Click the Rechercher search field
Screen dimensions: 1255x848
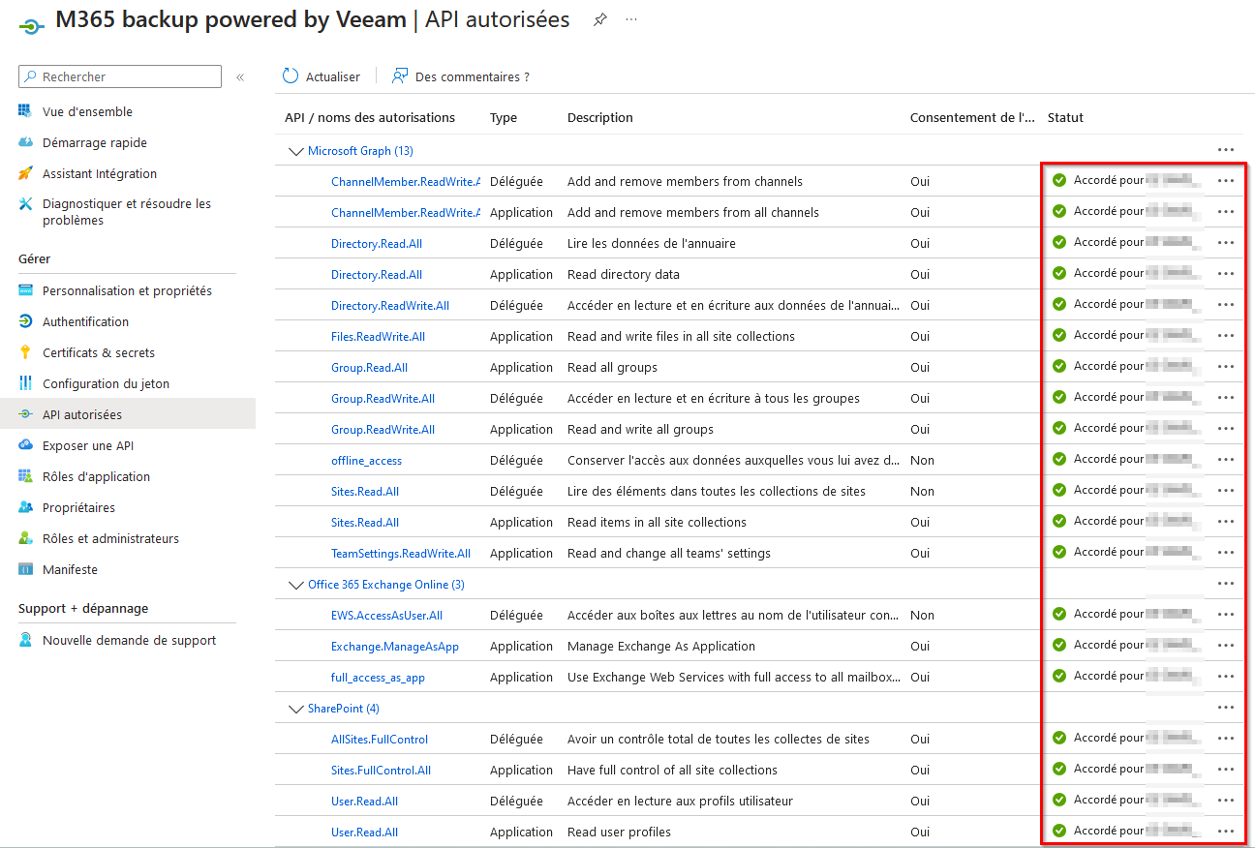click(120, 76)
